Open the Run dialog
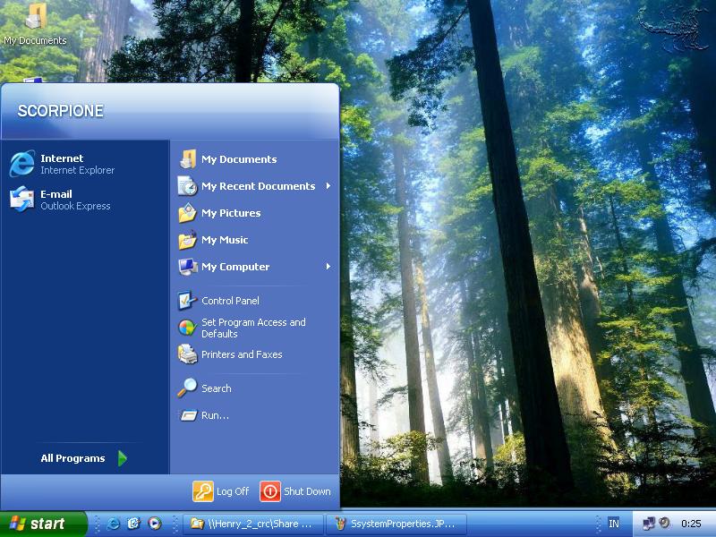716x537 pixels. click(215, 415)
